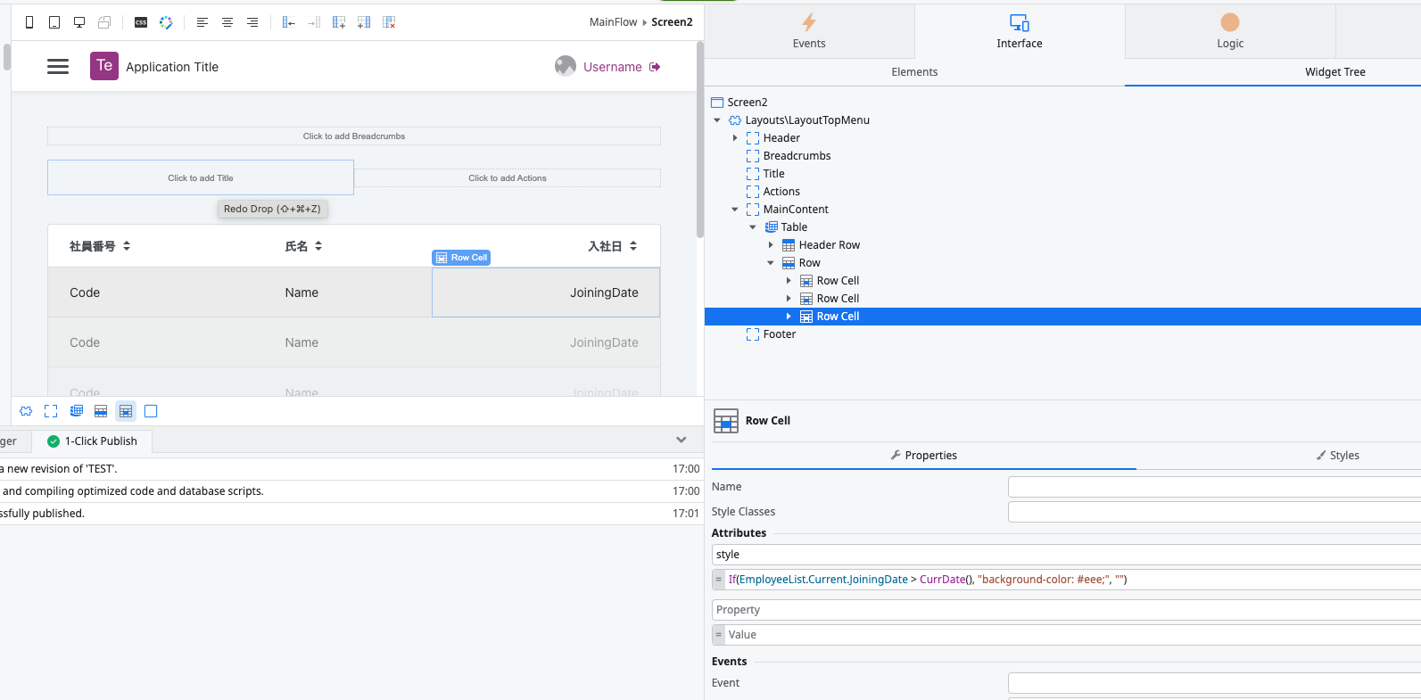
Task: Select the empty square breadcrumb icon
Action: click(x=151, y=411)
